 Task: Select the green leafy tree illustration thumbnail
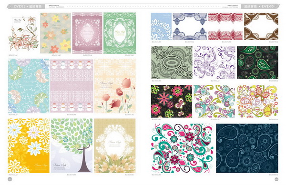(x=71, y=146)
